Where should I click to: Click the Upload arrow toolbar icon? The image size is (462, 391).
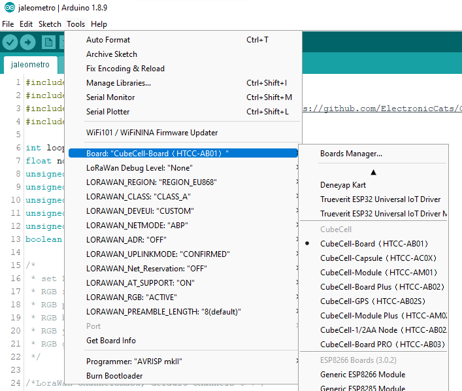point(27,42)
